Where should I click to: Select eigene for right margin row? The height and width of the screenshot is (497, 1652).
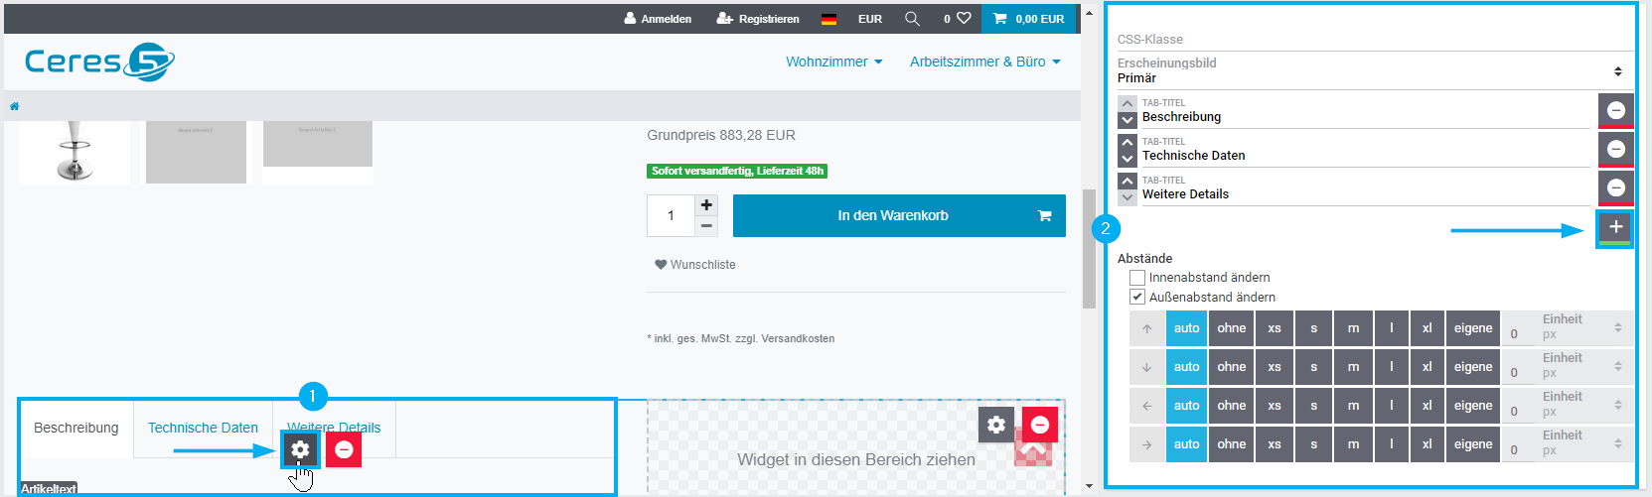tap(1473, 444)
